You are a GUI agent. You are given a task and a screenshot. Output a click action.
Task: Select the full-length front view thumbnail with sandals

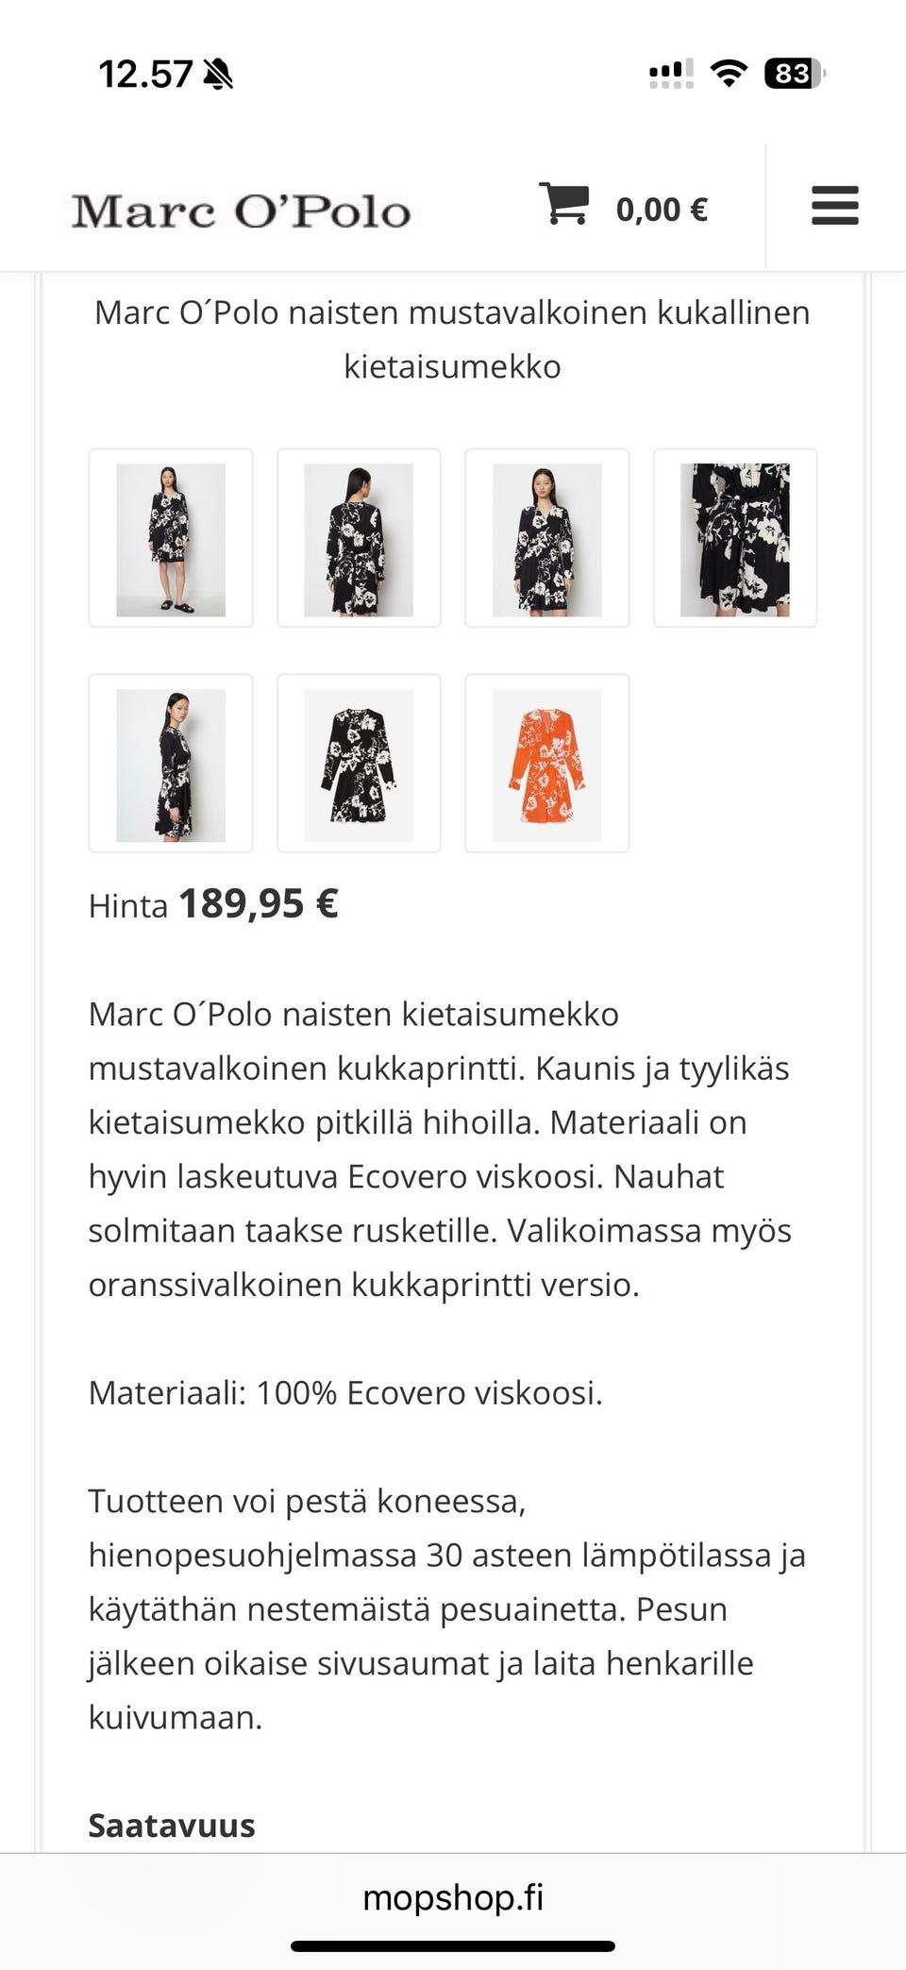pyautogui.click(x=171, y=538)
